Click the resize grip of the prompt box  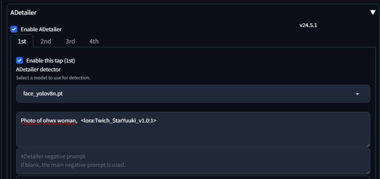368,145
